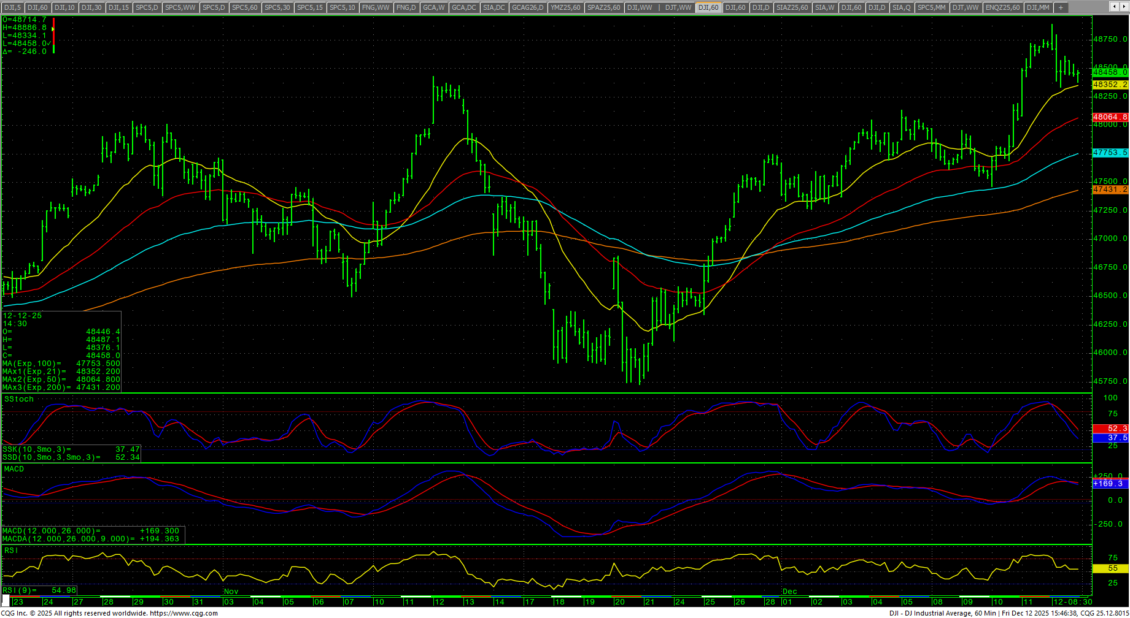
Task: Select the RSI pane title label
Action: (x=11, y=551)
